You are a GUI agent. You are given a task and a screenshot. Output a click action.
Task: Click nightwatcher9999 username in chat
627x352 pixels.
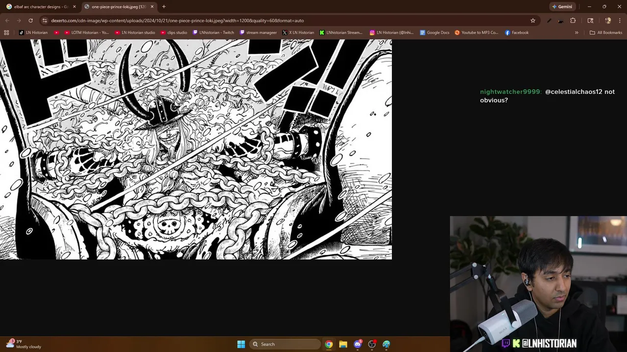[510, 92]
